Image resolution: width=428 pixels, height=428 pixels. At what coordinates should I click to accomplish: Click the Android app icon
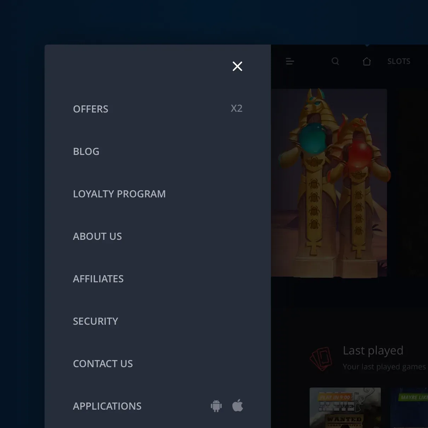216,406
